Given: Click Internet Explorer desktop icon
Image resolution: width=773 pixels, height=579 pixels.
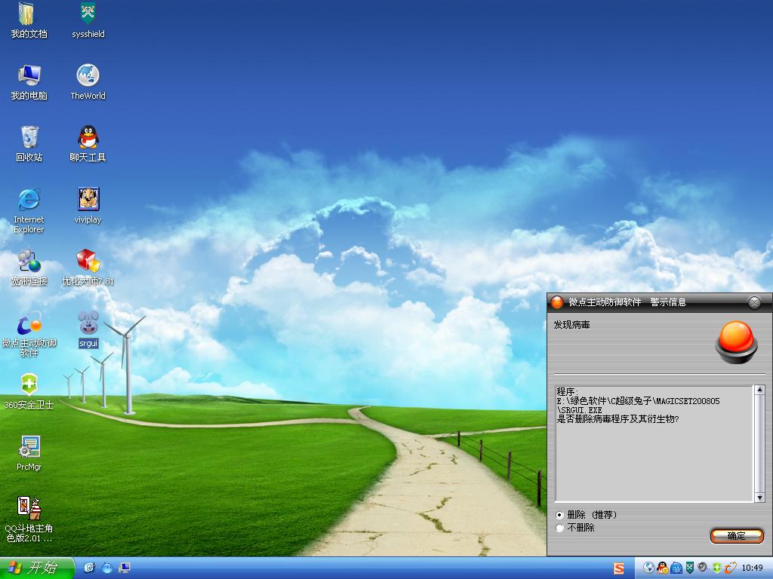Looking at the screenshot, I should [29, 200].
